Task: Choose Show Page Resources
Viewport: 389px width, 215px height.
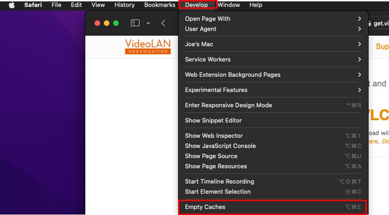Action: [x=273, y=166]
